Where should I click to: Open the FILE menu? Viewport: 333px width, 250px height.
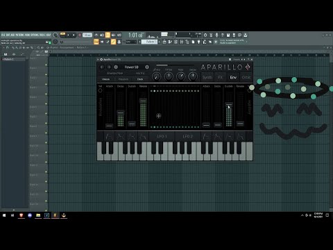click(3, 35)
